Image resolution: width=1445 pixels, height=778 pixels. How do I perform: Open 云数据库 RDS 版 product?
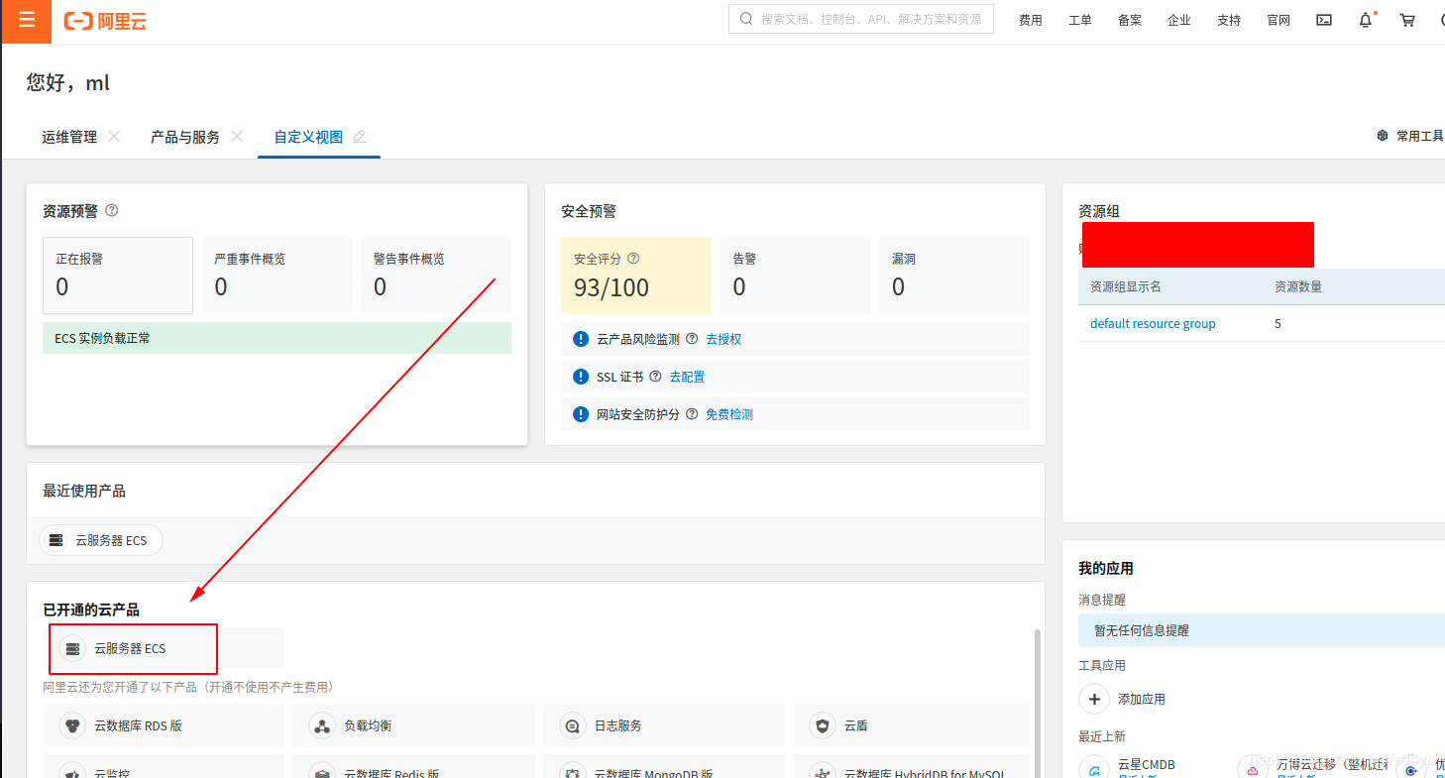(x=164, y=725)
